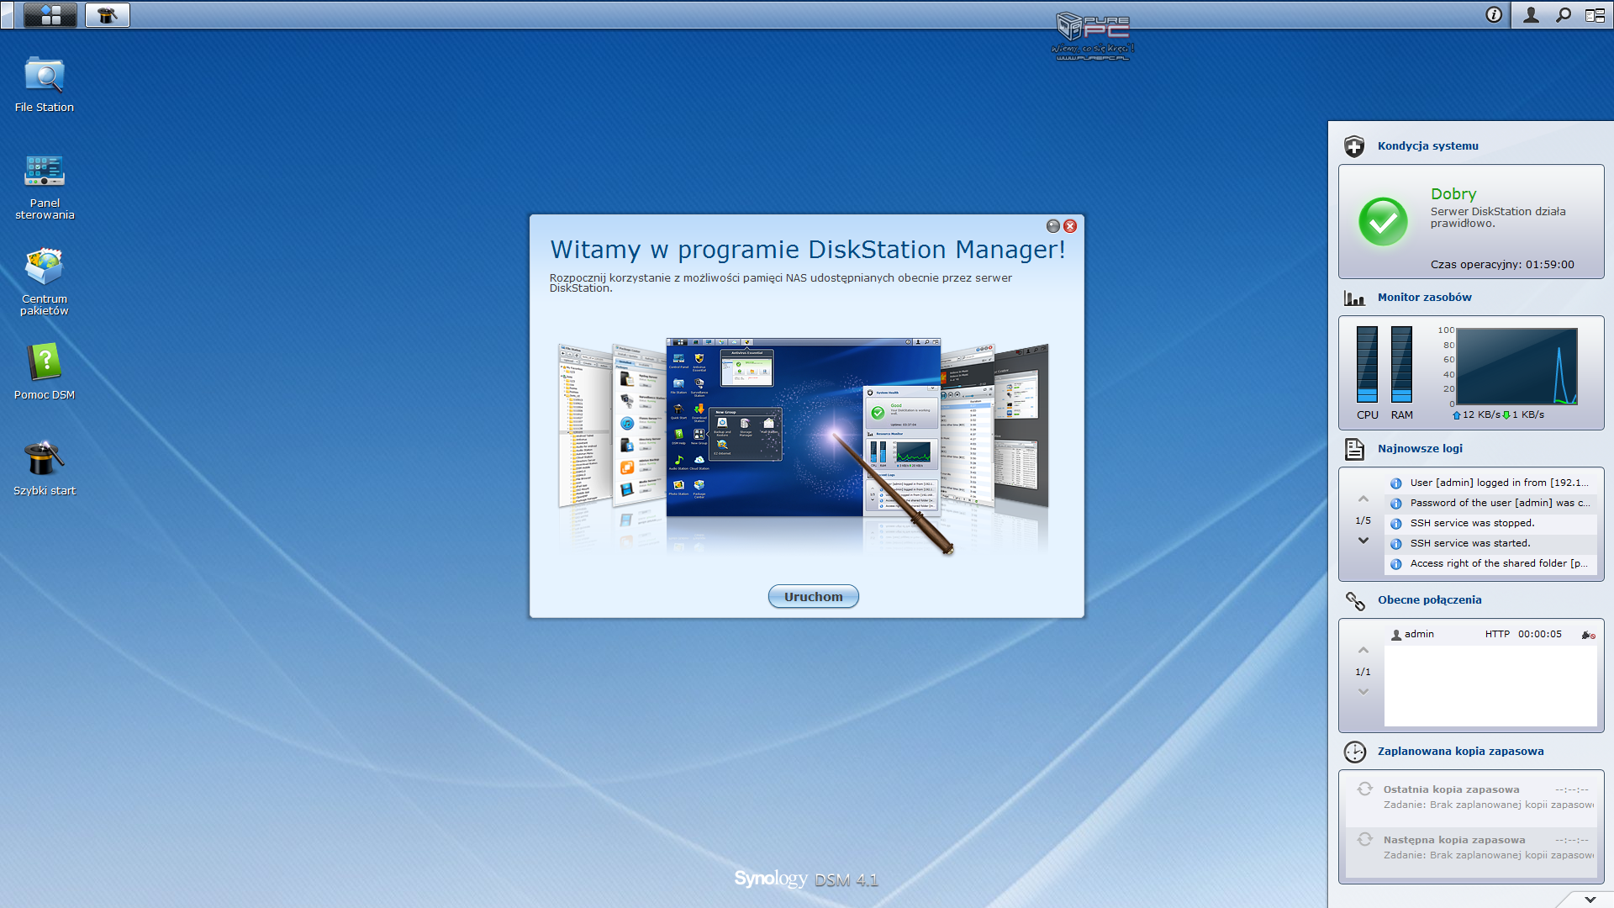Screen dimensions: 1614x908
Task: Click the Czas operacyjny uptime text
Action: (1502, 264)
